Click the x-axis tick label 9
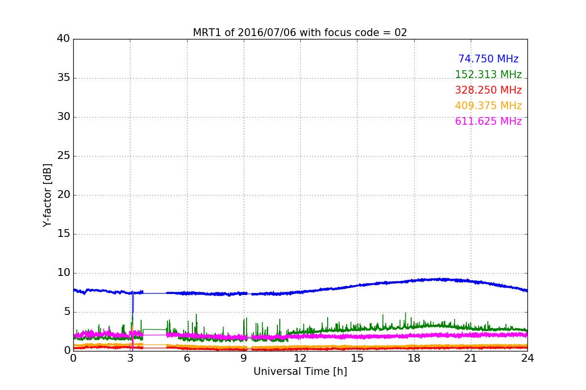The height and width of the screenshot is (390, 586). pyautogui.click(x=244, y=358)
